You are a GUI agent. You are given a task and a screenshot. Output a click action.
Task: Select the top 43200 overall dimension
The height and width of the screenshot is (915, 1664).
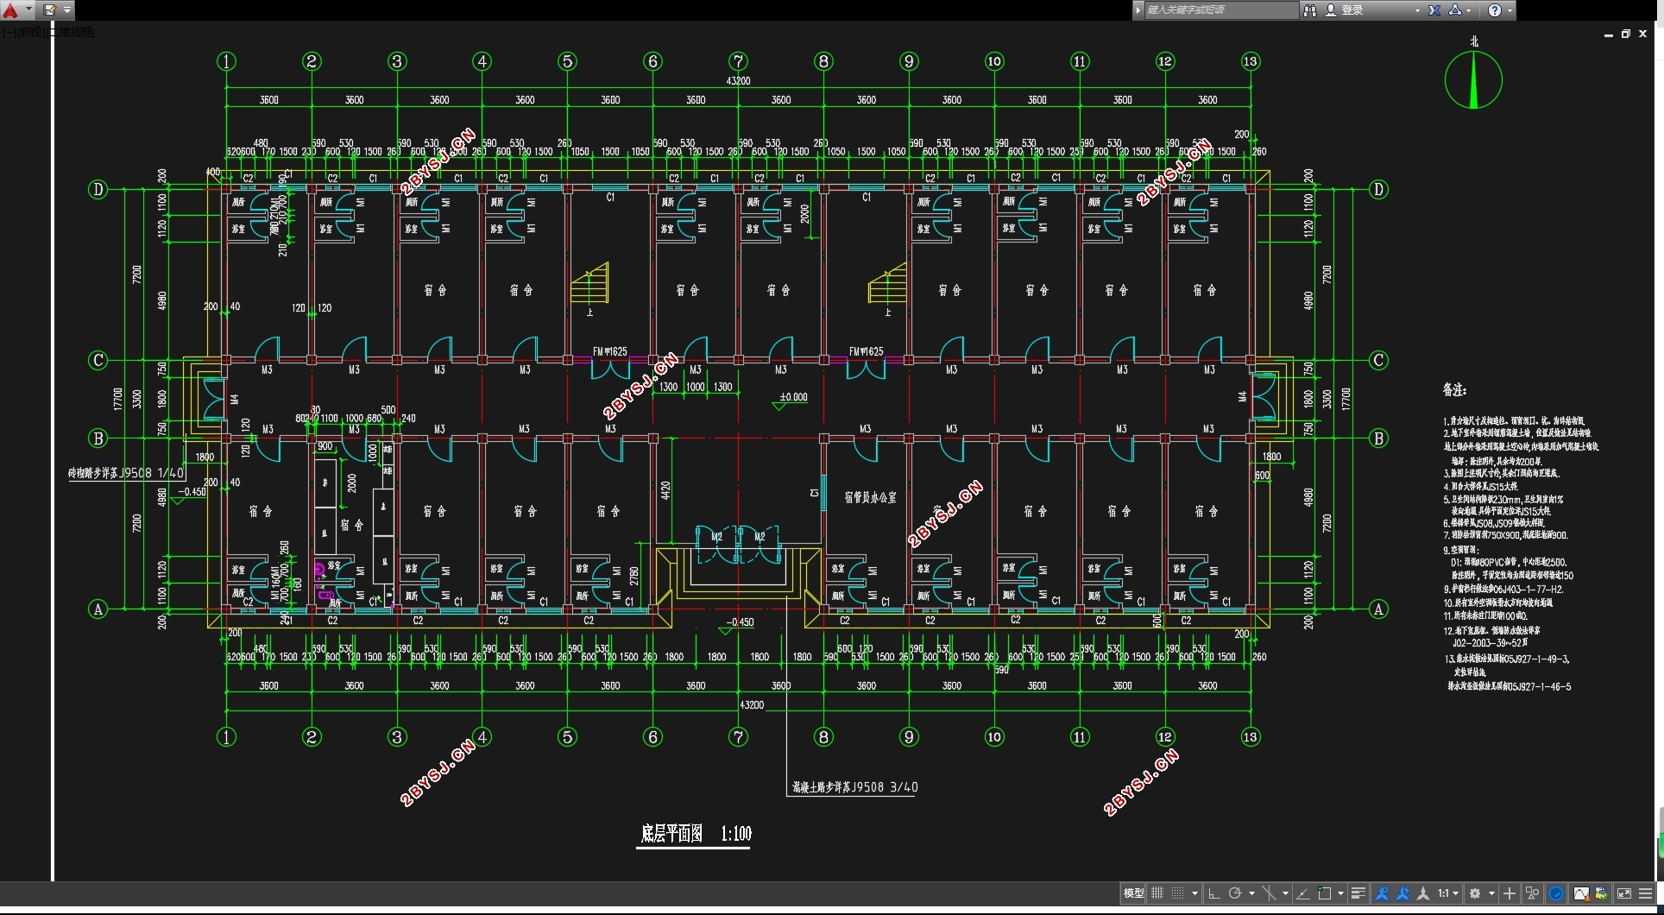pyautogui.click(x=738, y=81)
